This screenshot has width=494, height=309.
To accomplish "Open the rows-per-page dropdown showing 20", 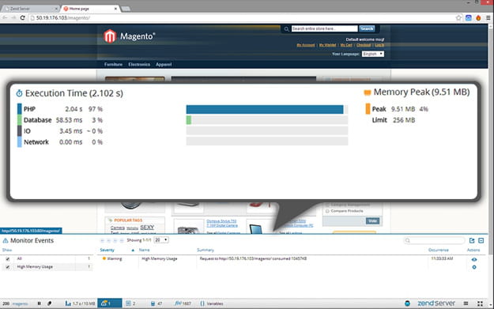I will coord(161,240).
